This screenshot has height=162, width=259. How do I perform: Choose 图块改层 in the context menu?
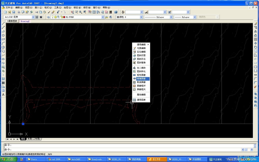141,55
